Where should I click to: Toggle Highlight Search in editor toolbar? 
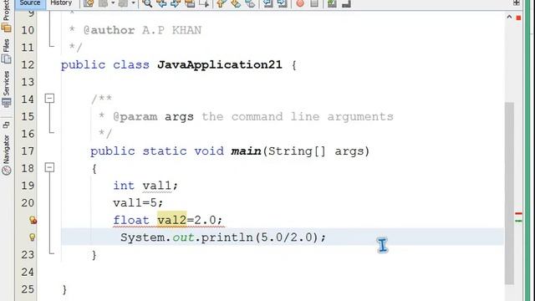[x=190, y=3]
